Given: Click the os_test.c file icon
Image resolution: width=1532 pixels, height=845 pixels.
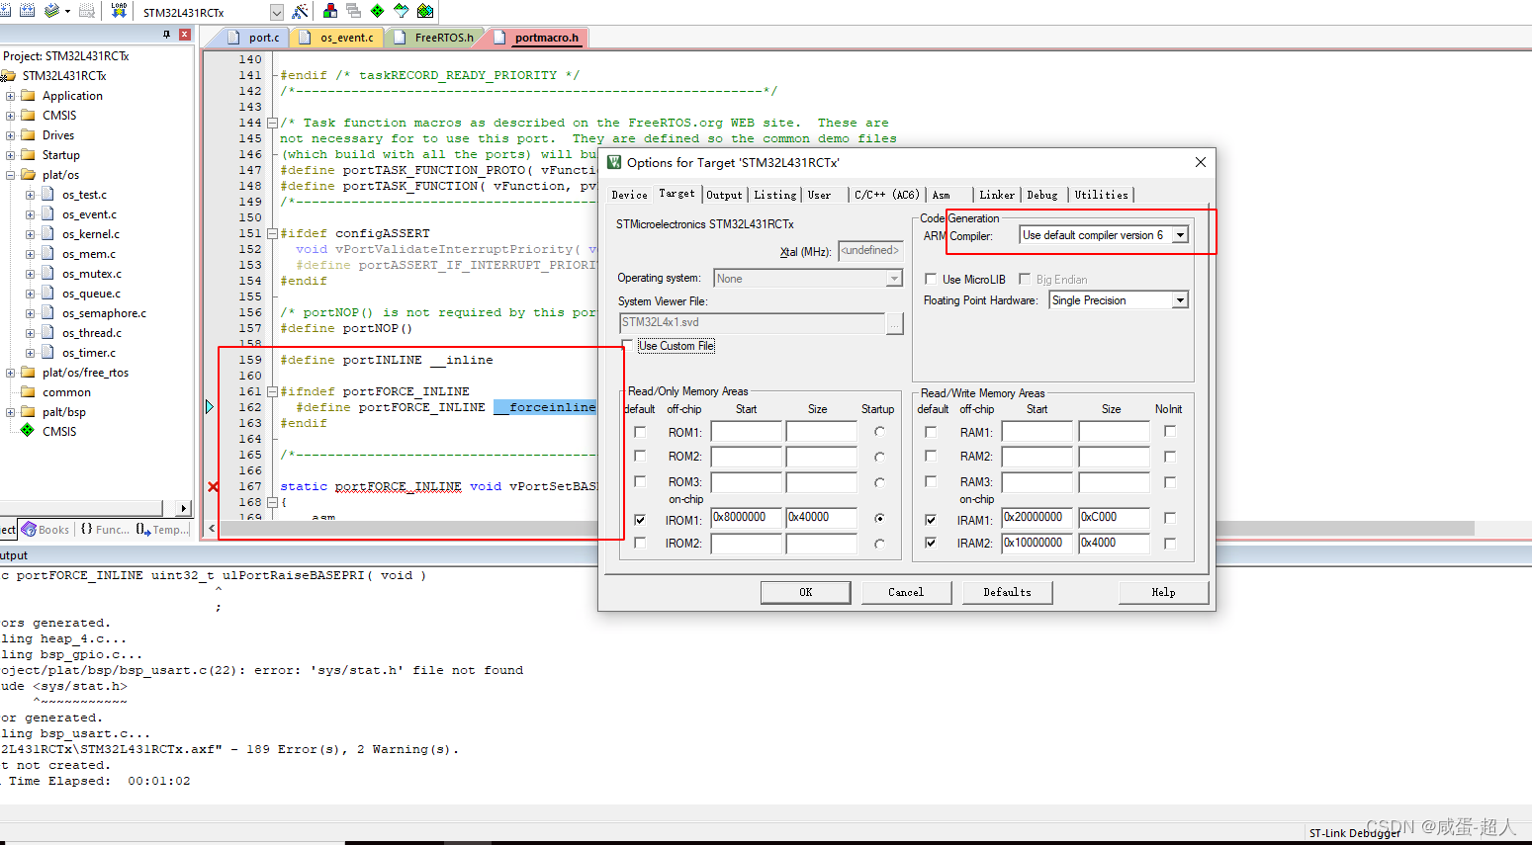Looking at the screenshot, I should pos(47,195).
